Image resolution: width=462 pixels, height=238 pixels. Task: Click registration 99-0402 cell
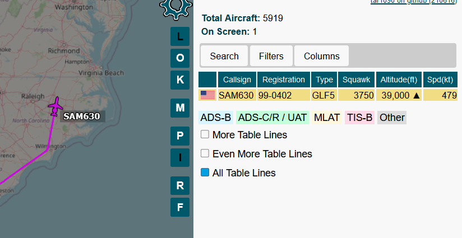(x=284, y=95)
